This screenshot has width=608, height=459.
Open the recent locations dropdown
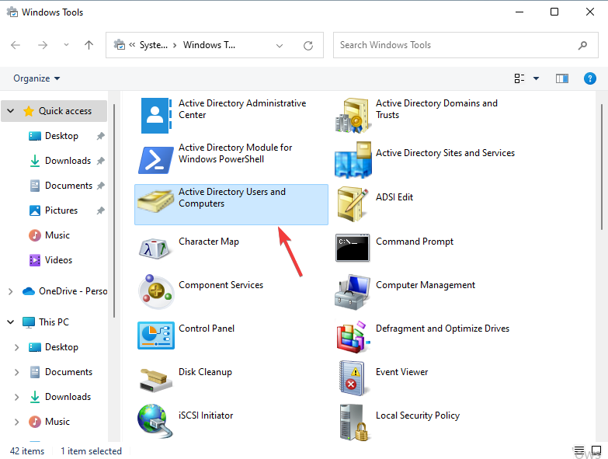(x=66, y=45)
